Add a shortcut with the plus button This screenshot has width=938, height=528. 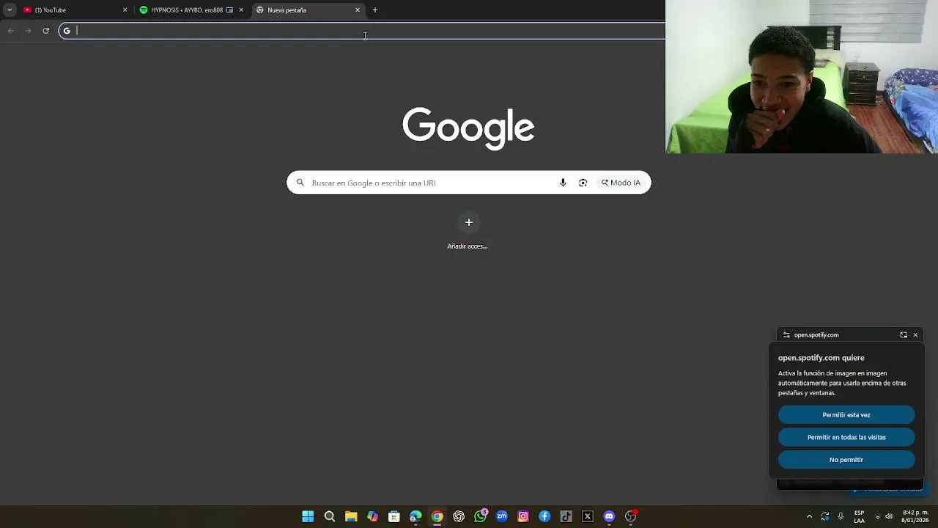pos(469,222)
